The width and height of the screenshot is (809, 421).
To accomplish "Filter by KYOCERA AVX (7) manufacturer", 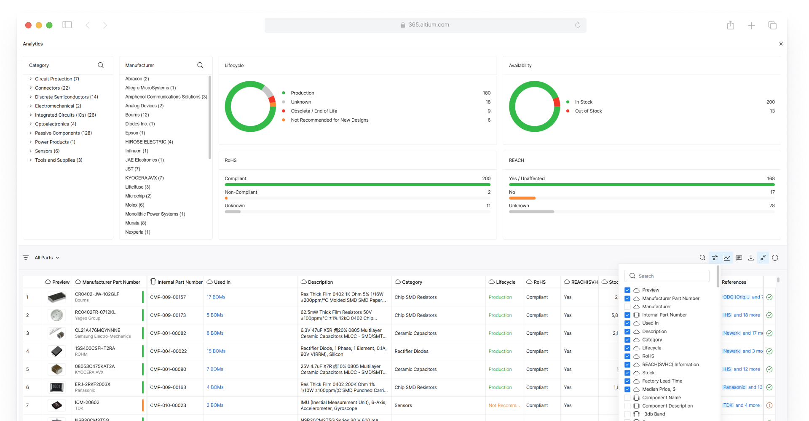I will pyautogui.click(x=145, y=178).
